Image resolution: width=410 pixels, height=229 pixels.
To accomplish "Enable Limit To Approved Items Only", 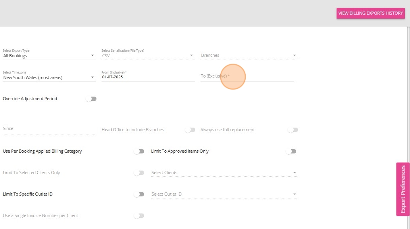I will [x=291, y=151].
